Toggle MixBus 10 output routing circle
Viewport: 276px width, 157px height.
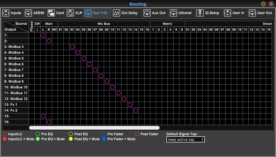tap(113, 87)
